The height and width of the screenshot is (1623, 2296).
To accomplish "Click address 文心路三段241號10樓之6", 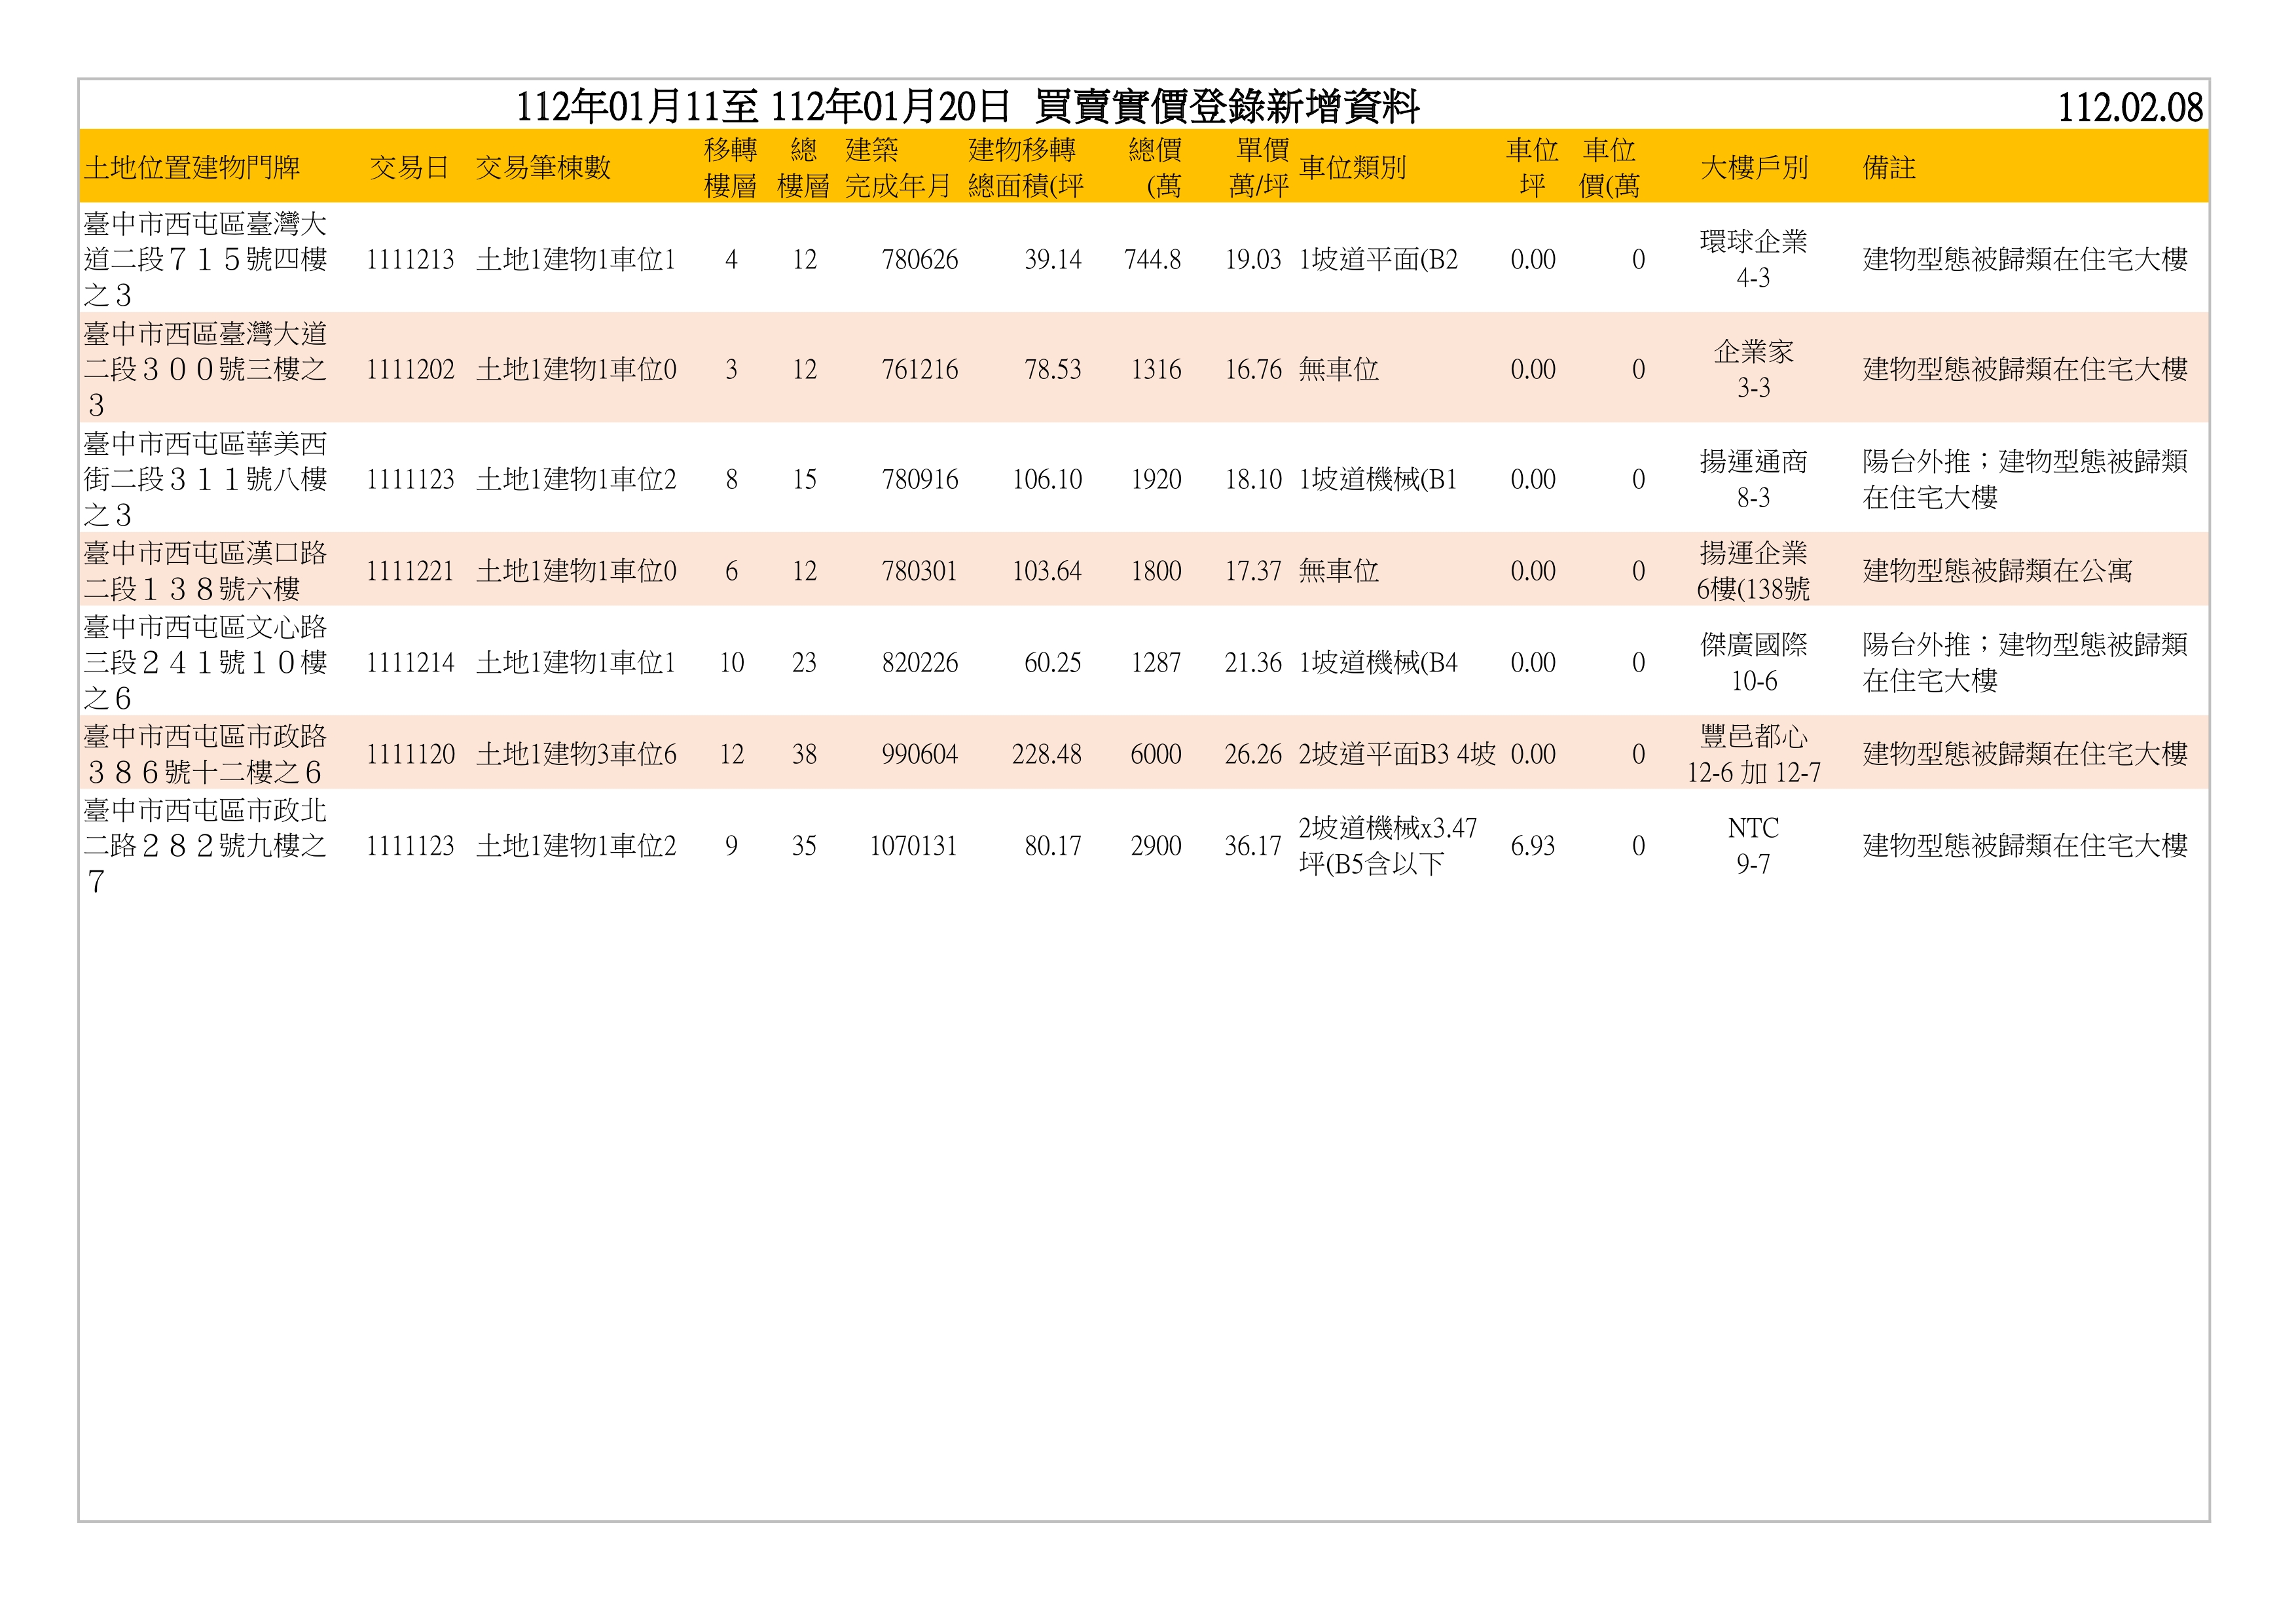I will [x=205, y=662].
